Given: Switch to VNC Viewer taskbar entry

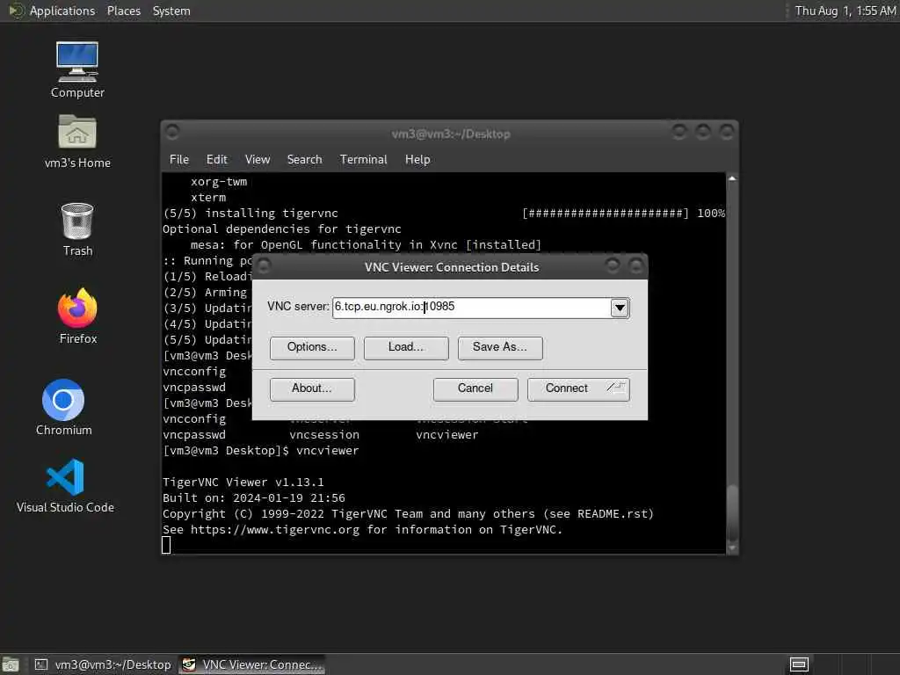Looking at the screenshot, I should click(x=252, y=664).
